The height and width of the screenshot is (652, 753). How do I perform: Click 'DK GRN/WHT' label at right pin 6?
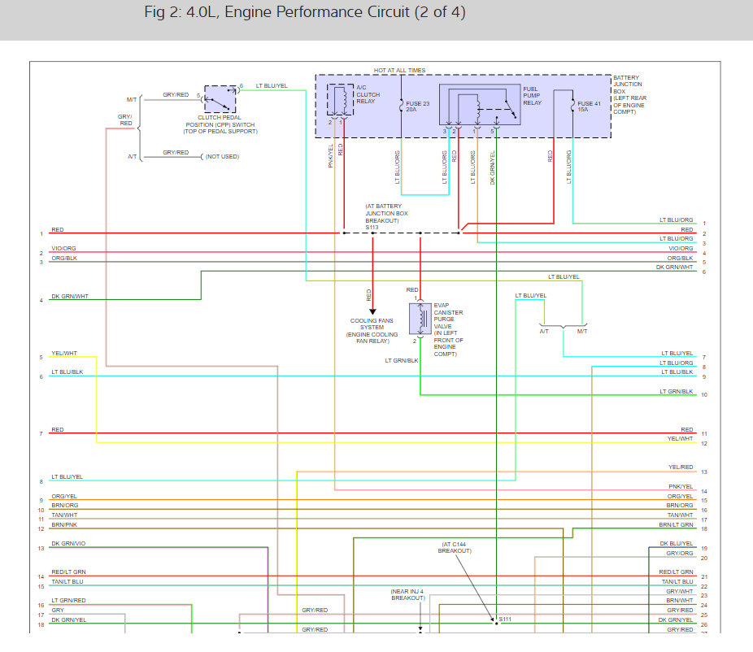click(675, 267)
